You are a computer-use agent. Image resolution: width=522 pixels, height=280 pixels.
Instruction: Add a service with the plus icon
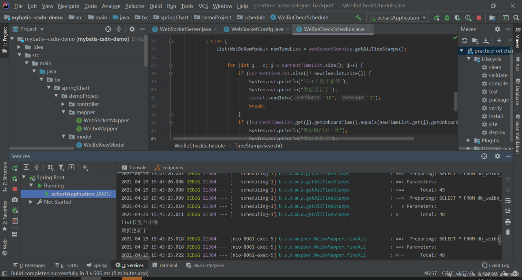(x=85, y=167)
